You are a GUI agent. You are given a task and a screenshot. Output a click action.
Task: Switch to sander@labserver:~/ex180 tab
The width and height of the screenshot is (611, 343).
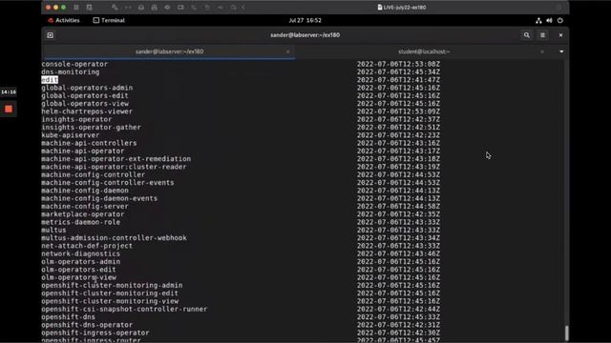[169, 51]
